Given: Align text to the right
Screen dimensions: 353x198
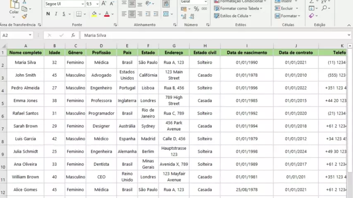Looking at the screenshot, I should click(140, 14).
